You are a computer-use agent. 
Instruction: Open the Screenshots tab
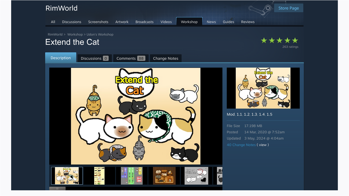(x=98, y=22)
